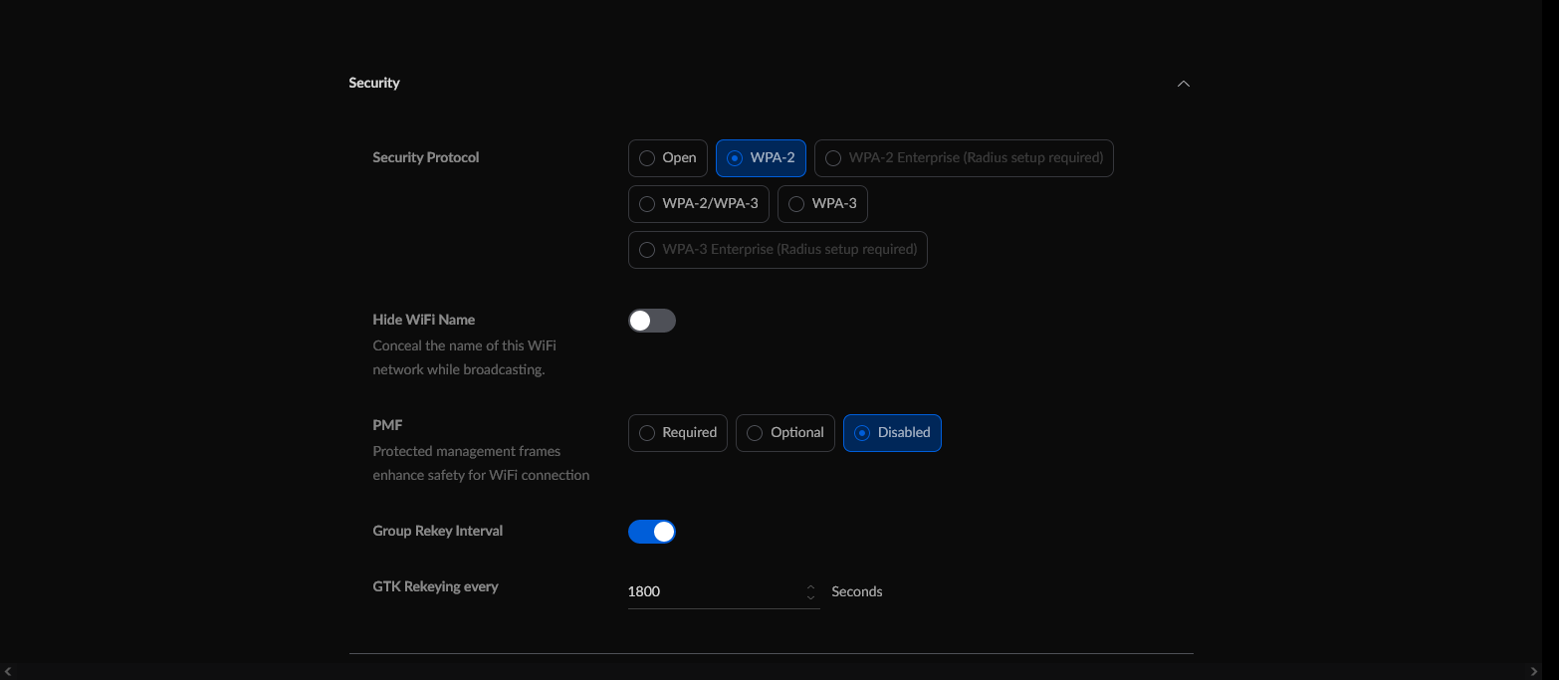
Task: Select WPA-3 Enterprise (Radius setup required)
Action: [778, 250]
